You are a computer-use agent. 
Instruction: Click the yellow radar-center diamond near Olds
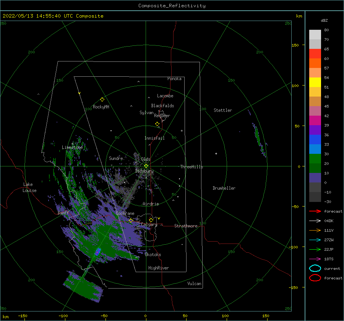click(146, 166)
